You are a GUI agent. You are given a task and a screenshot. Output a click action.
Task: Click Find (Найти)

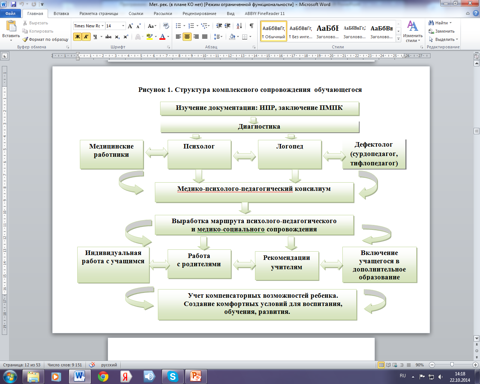[x=440, y=23]
